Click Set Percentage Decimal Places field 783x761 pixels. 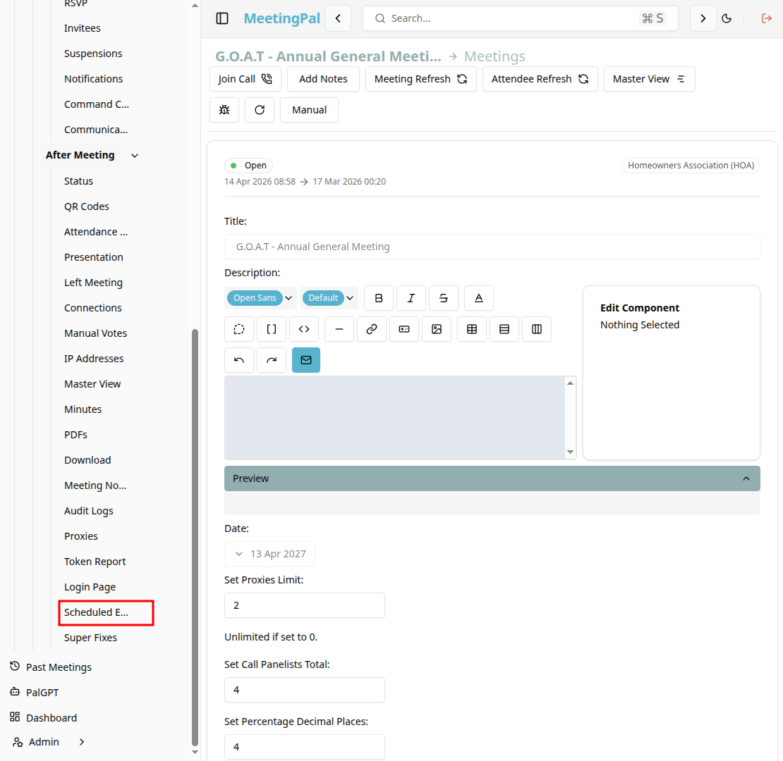(x=305, y=746)
